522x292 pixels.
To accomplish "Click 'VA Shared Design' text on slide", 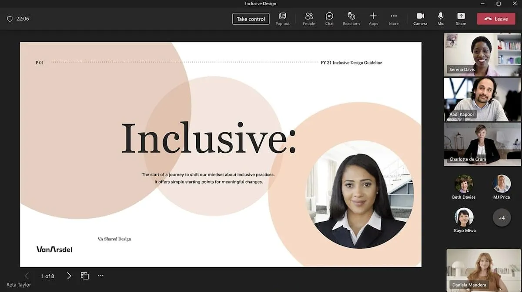I will point(114,239).
